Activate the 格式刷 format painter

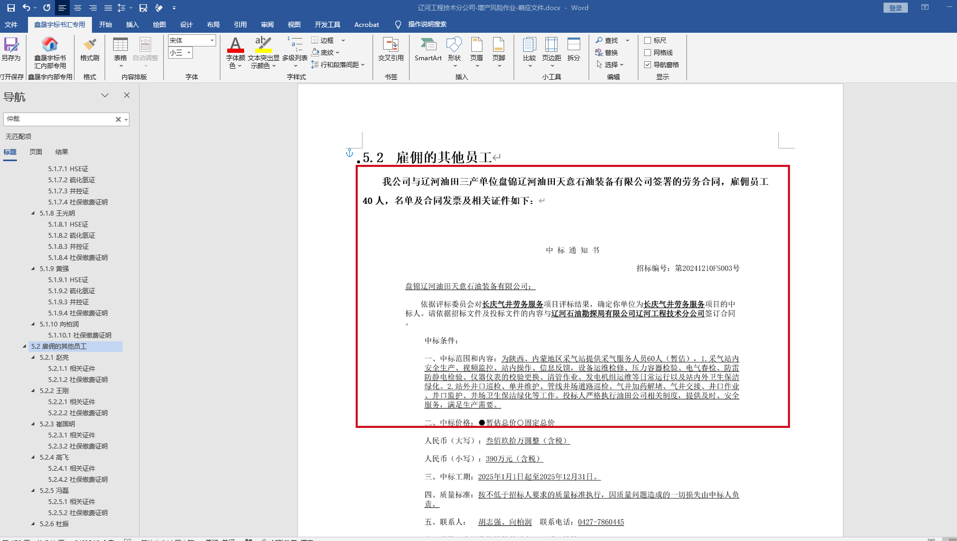click(90, 50)
